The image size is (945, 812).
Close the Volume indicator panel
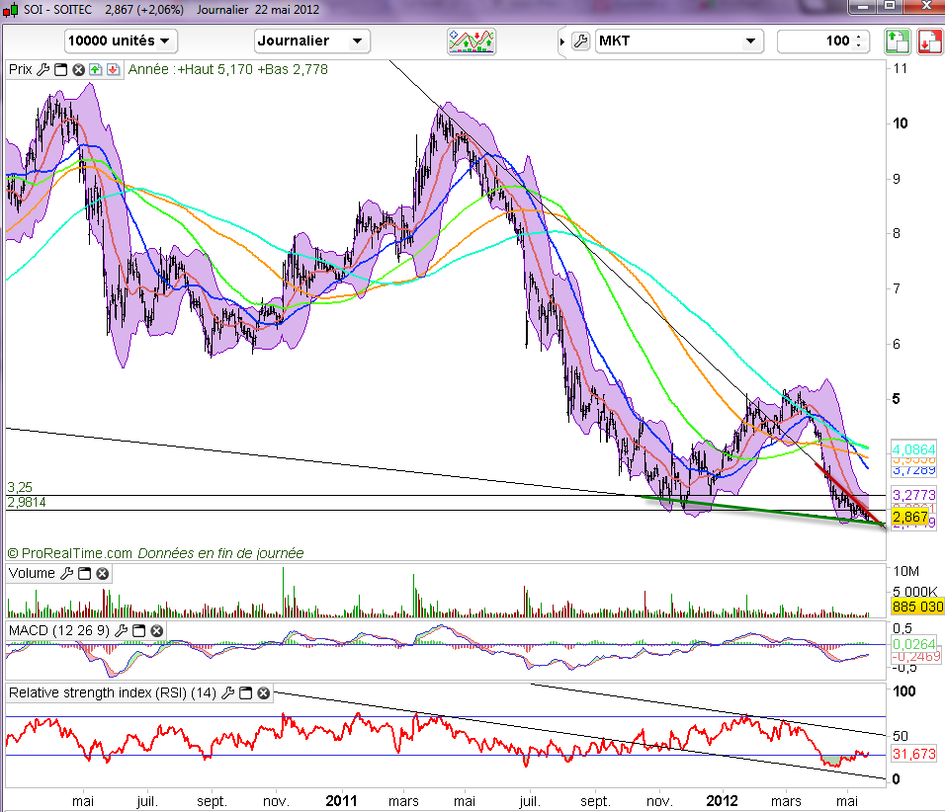103,573
